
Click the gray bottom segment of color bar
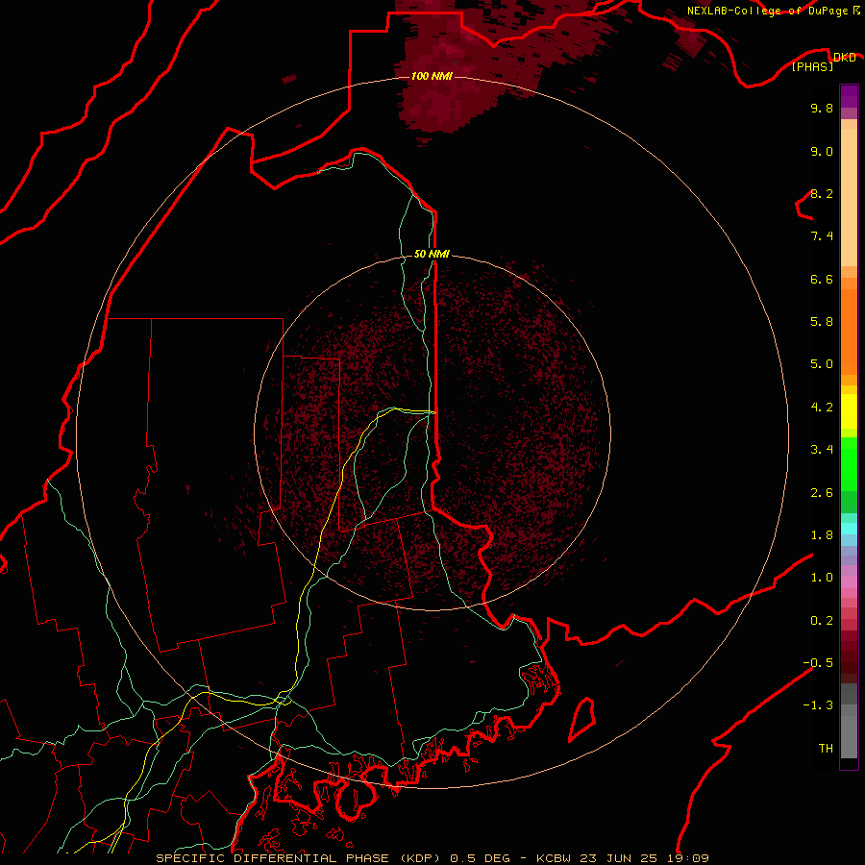(849, 736)
